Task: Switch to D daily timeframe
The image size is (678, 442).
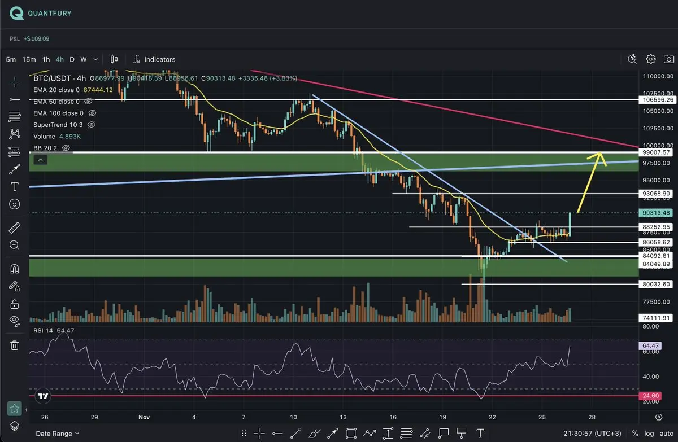Action: [x=72, y=59]
